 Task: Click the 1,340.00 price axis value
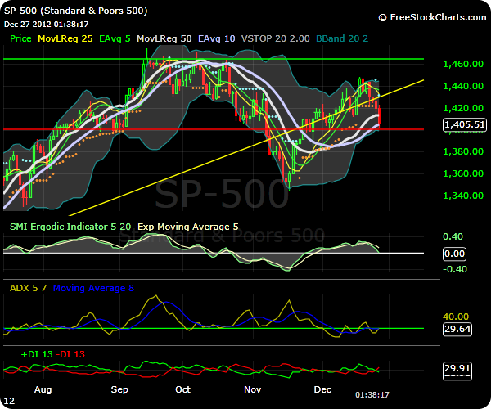click(463, 196)
